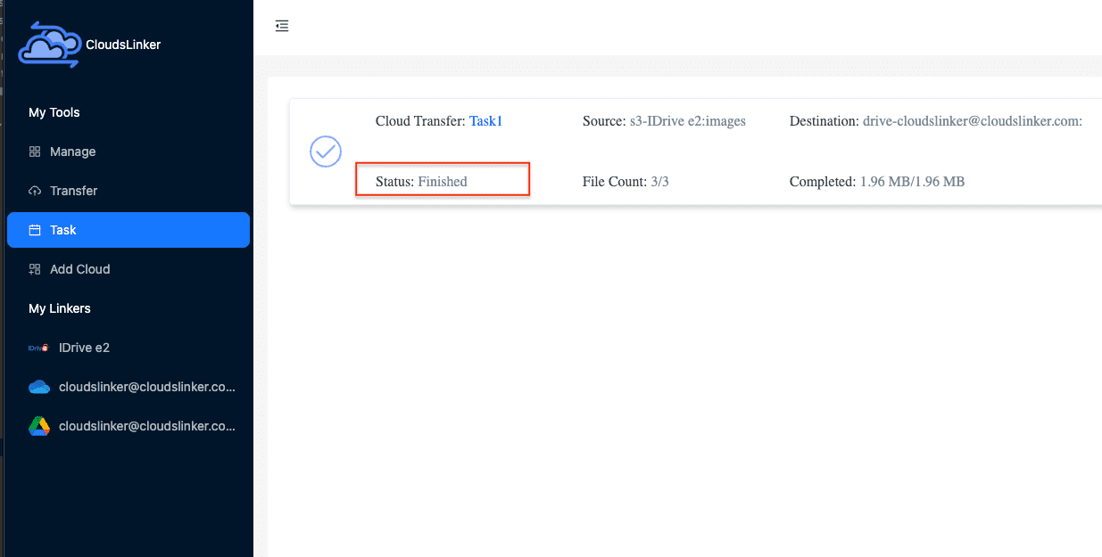
Task: Click the File Count 3/3 text
Action: pos(626,182)
